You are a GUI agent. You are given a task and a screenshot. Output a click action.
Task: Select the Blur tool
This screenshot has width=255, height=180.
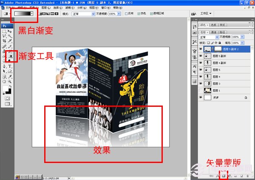coord(4,60)
